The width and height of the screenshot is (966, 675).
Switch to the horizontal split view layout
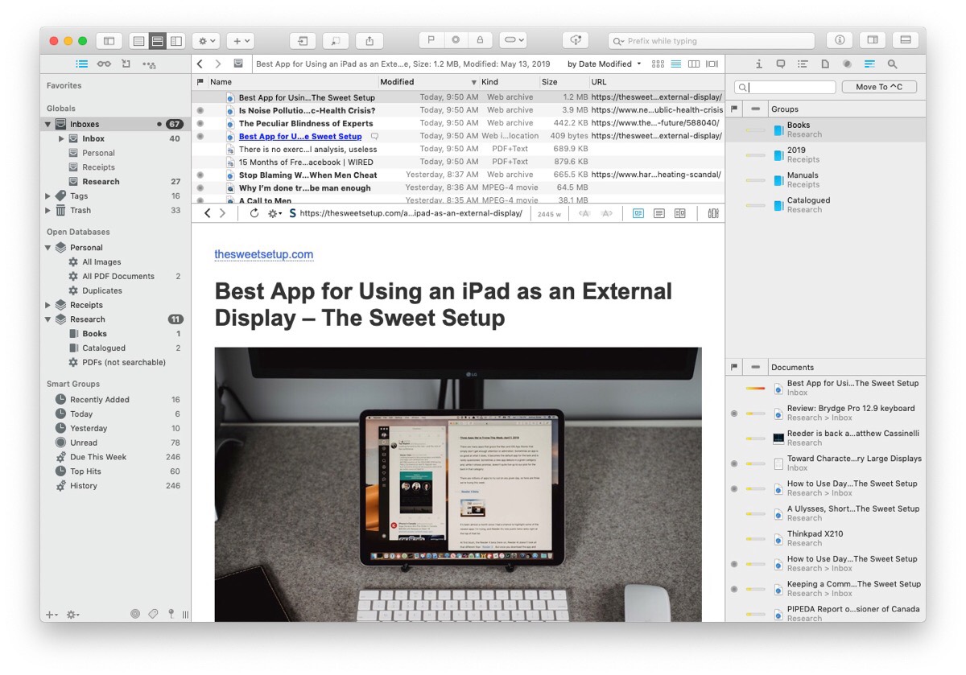[158, 40]
